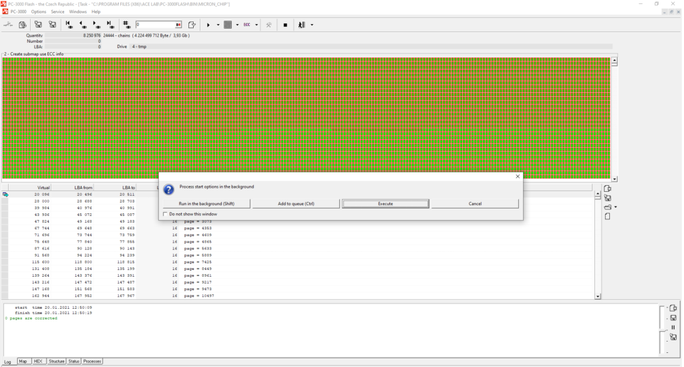This screenshot has height=367, width=684.
Task: Click the tools hammer-wrench toolbar icon
Action: pyautogui.click(x=268, y=25)
